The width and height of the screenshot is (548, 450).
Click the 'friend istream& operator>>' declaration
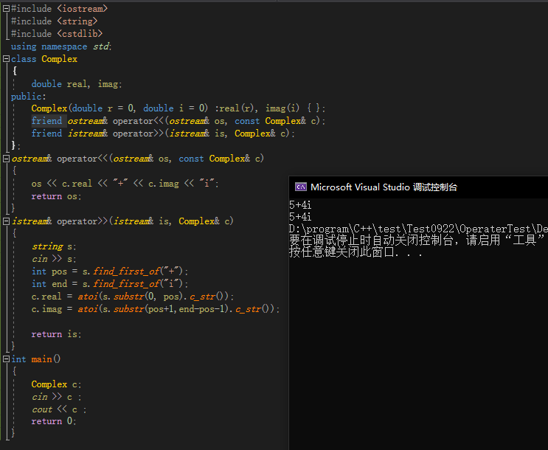pos(163,134)
